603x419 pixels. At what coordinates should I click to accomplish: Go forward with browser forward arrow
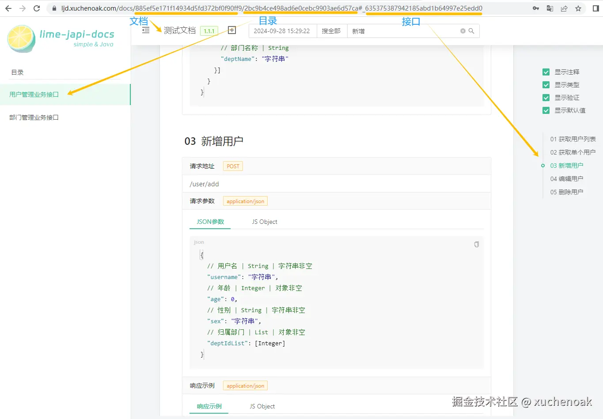pos(23,8)
